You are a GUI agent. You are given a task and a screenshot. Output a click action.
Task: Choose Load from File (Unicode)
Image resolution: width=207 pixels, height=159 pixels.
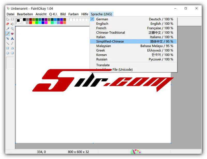(133, 69)
